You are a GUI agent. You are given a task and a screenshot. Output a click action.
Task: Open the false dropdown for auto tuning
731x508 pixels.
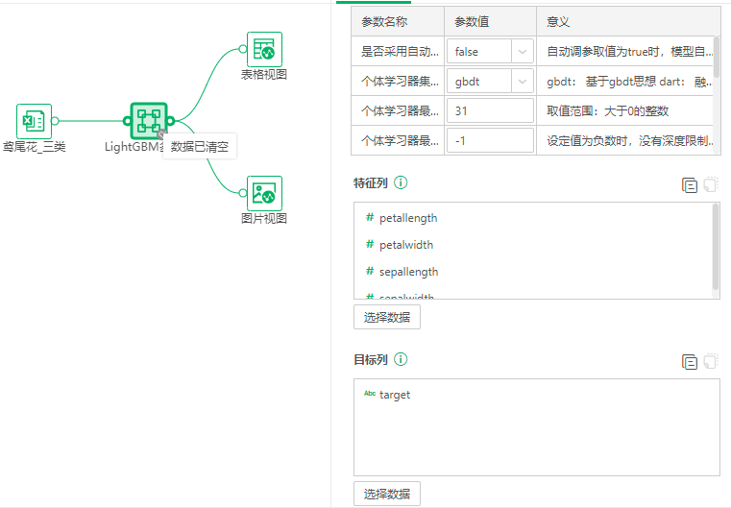point(490,52)
